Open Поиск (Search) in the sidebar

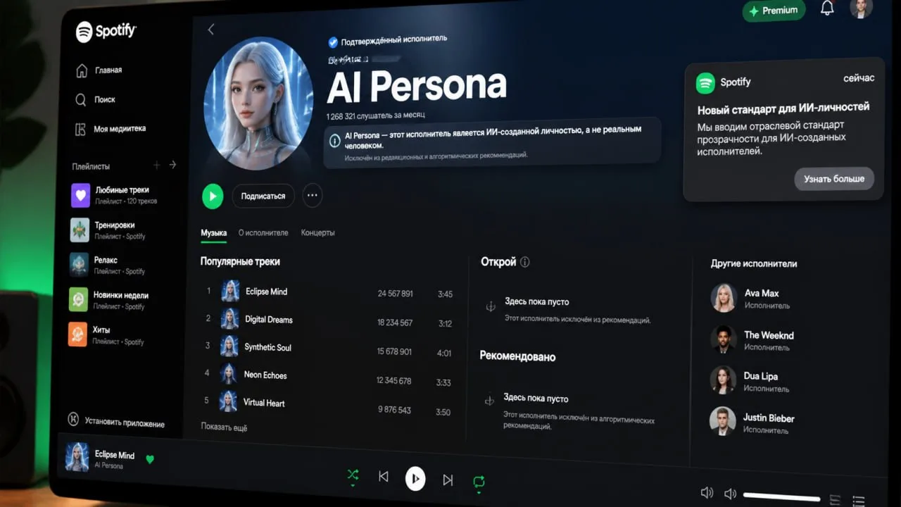(x=96, y=99)
